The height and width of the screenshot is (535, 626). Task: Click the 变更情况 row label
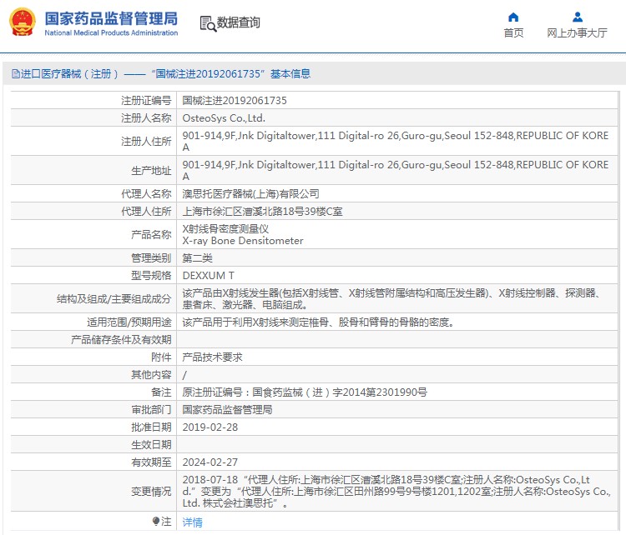(151, 492)
